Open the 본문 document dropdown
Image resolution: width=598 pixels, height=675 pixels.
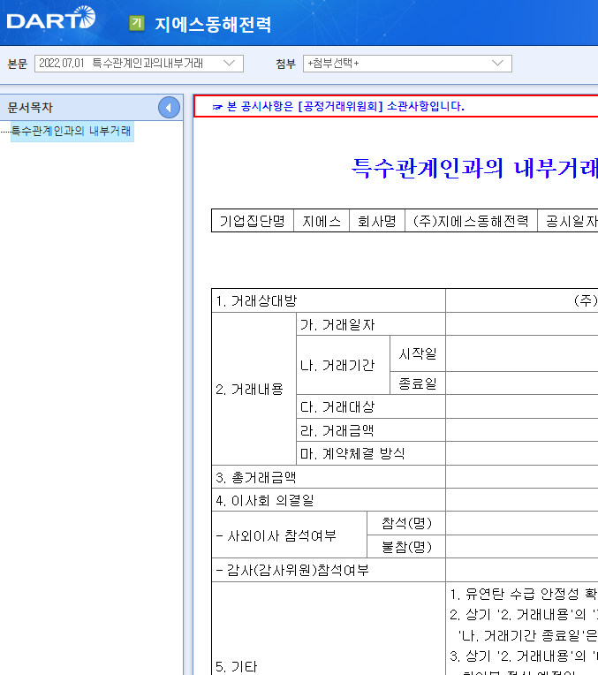[139, 64]
